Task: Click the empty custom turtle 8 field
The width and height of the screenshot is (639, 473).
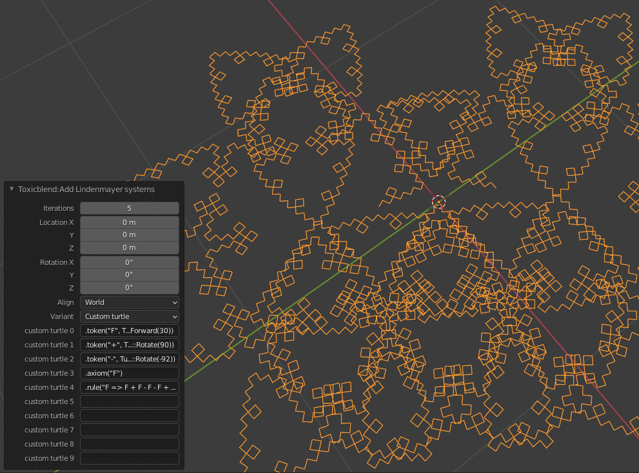Action: (x=129, y=444)
